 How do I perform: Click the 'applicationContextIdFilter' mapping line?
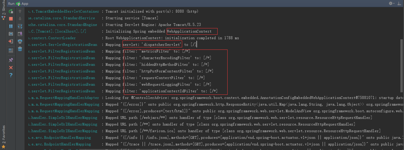162,91
